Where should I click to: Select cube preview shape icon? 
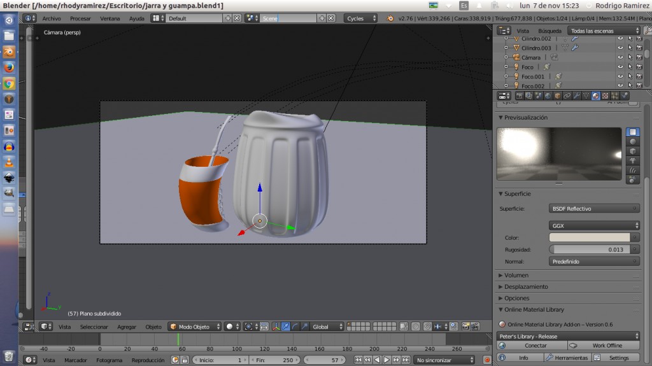(633, 151)
